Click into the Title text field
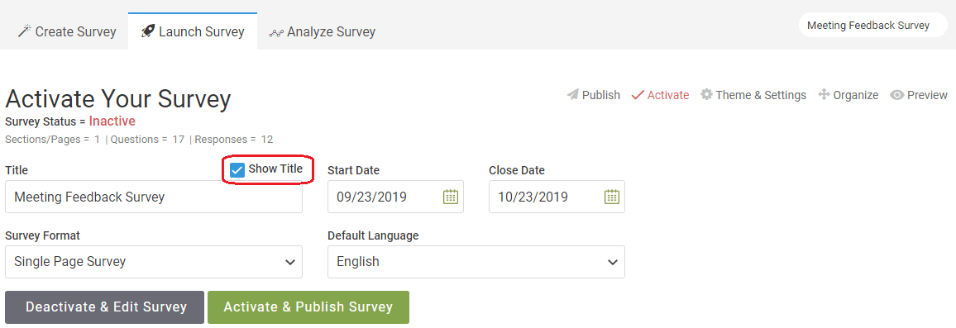Screen dimensions: 956x328 pos(154,197)
